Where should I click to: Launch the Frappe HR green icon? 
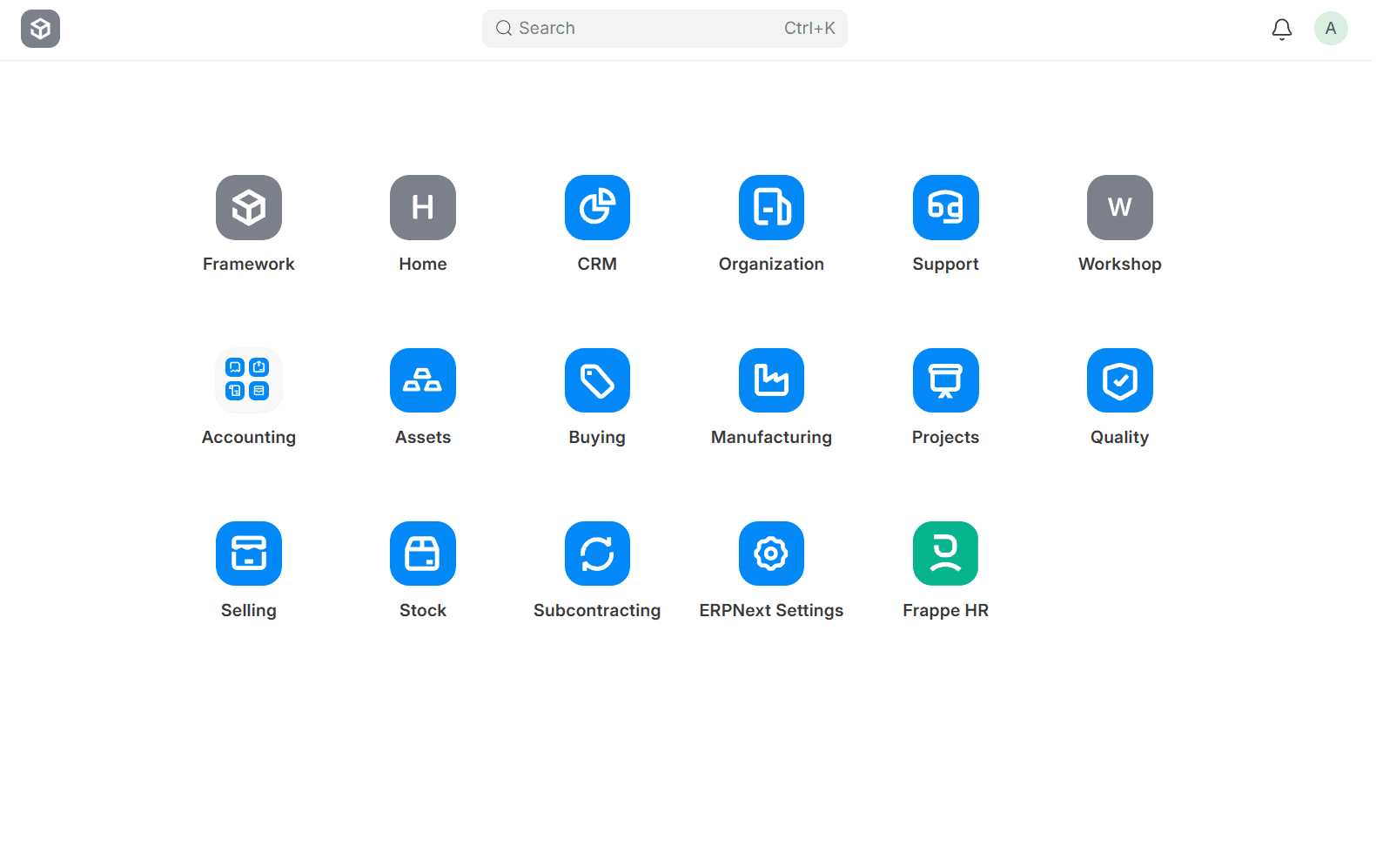click(x=946, y=554)
